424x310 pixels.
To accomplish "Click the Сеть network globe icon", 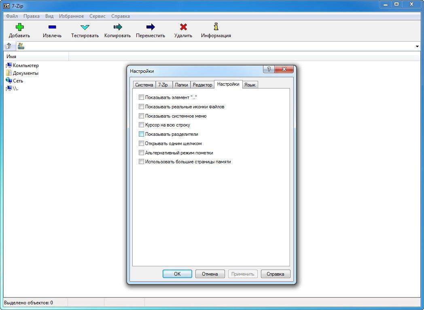I will (x=9, y=80).
